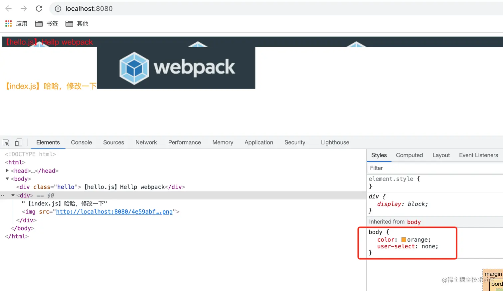Select the Computed pane tab
Screen dimensions: 503x291
pos(409,155)
